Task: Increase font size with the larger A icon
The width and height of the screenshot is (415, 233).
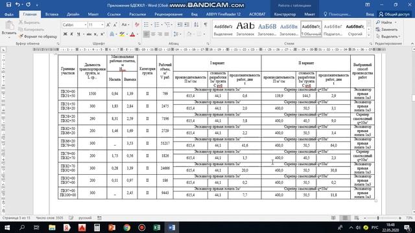Action: tap(108, 25)
